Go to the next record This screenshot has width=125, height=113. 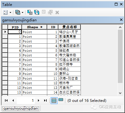[x=39, y=100]
